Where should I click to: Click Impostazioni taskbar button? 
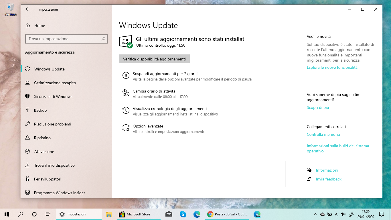tap(79, 214)
